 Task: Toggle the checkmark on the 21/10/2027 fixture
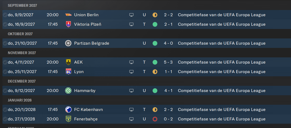click(5, 43)
